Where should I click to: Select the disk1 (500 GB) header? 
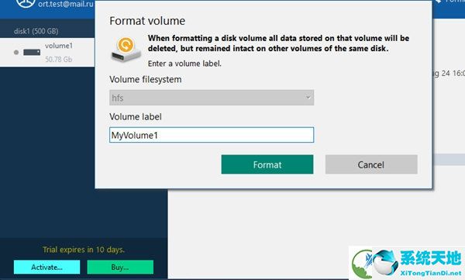[x=36, y=31]
